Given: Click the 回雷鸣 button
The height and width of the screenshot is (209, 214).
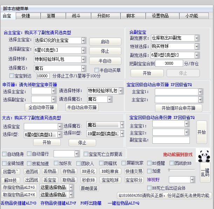Looking at the screenshot, I should [x=11, y=172].
